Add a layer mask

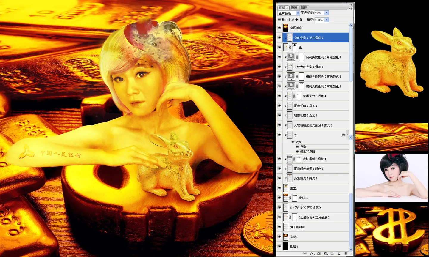tap(318, 253)
